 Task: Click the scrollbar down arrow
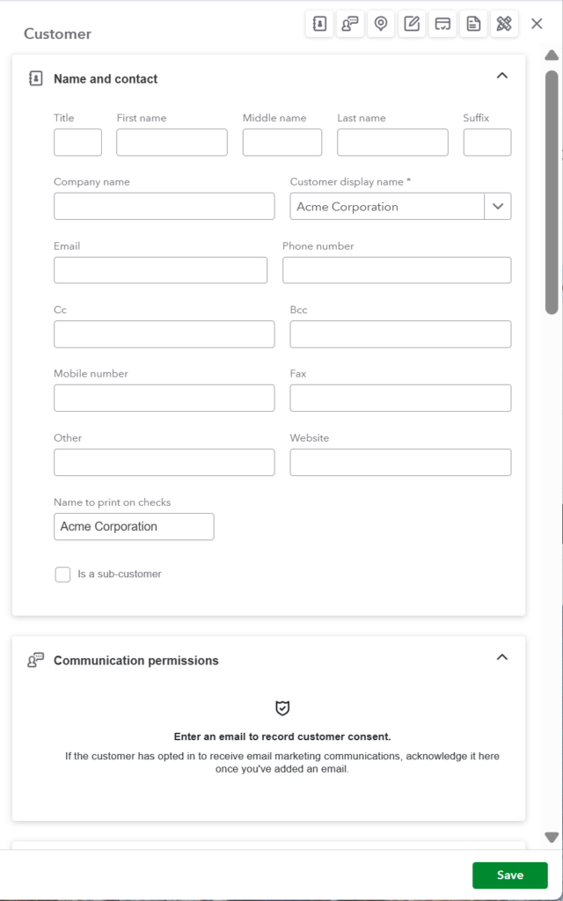[552, 837]
